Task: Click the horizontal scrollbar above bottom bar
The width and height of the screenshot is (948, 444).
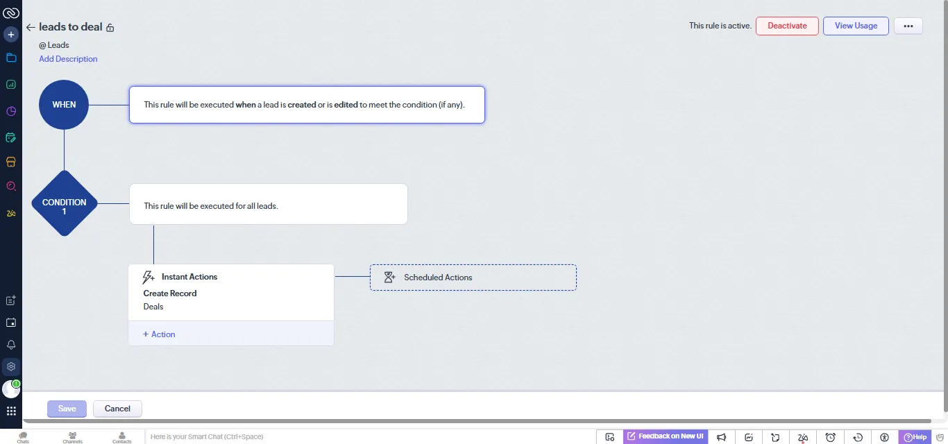Action: click(477, 421)
